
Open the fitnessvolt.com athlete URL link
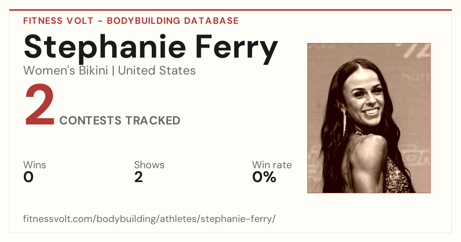click(149, 219)
